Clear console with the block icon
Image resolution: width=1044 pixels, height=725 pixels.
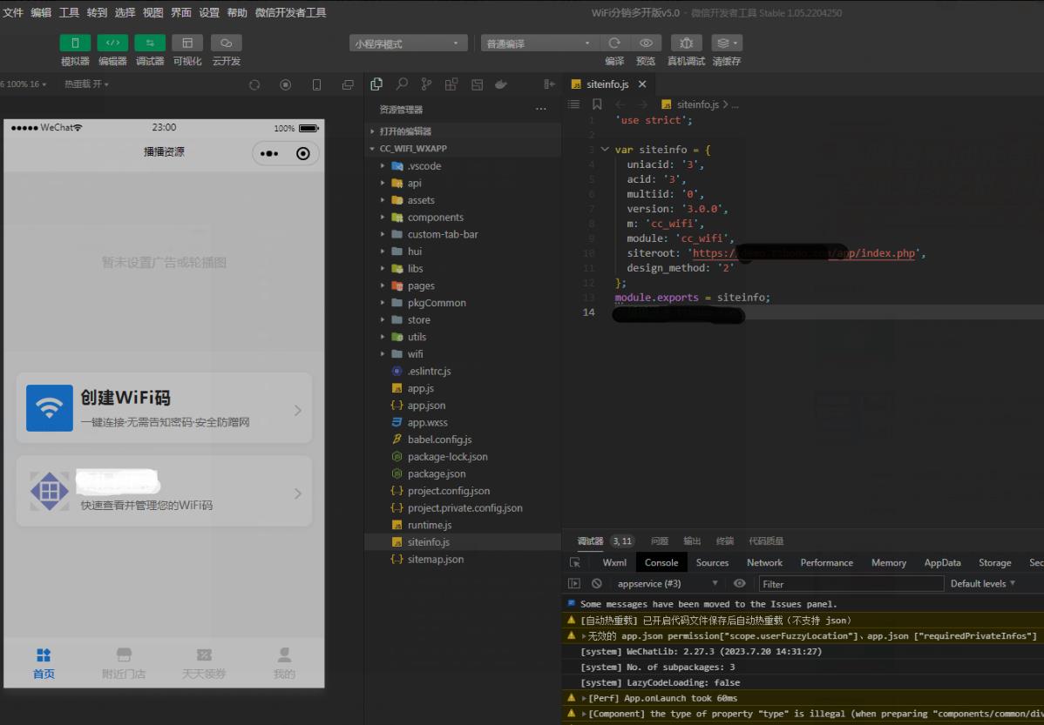point(597,583)
